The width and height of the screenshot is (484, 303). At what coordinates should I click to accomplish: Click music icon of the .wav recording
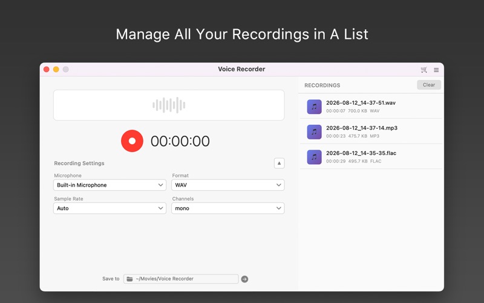[x=314, y=107]
